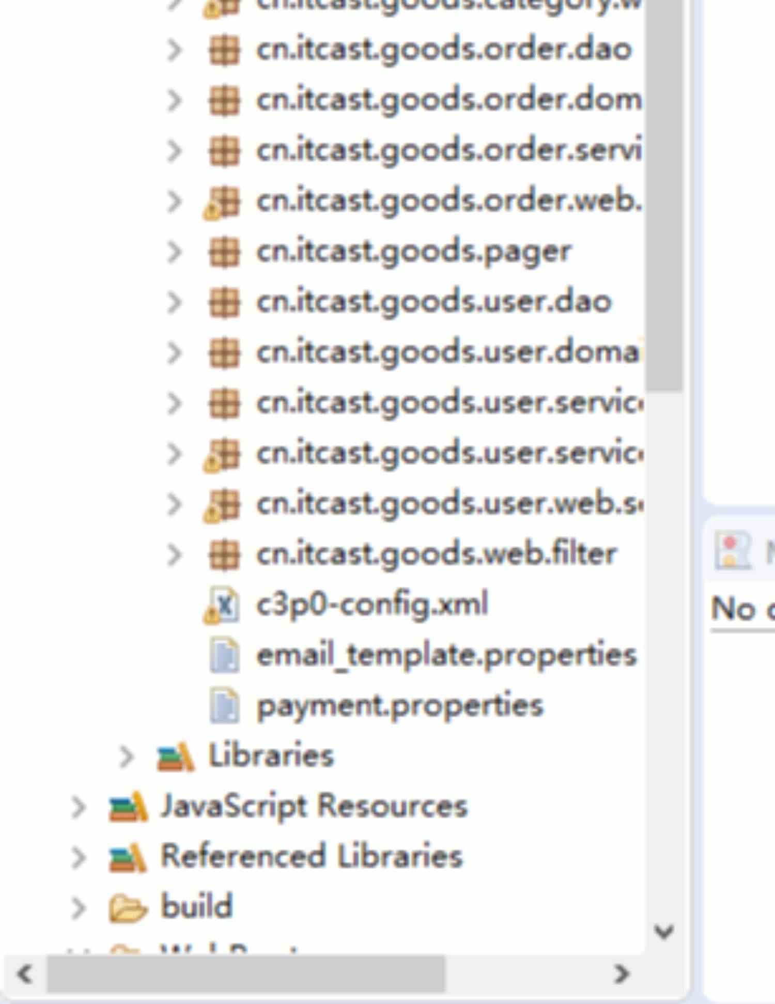775x1004 pixels.
Task: Click the cn.itcast.goods.web.filter package icon
Action: [224, 555]
